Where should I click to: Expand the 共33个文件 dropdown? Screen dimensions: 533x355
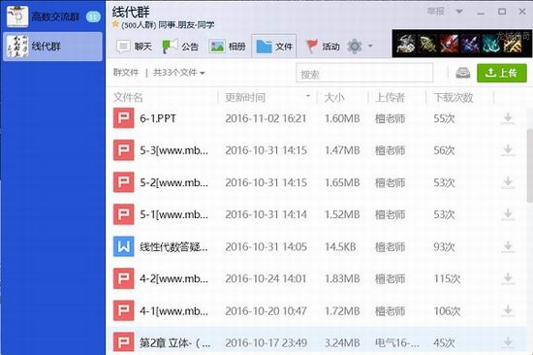(179, 73)
